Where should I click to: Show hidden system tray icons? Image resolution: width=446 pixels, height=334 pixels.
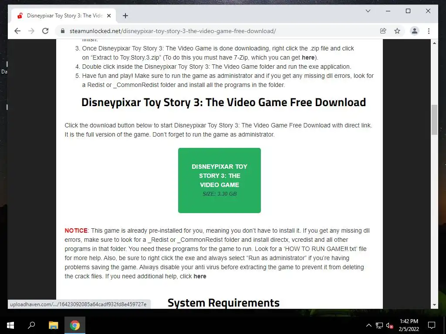pos(368,325)
